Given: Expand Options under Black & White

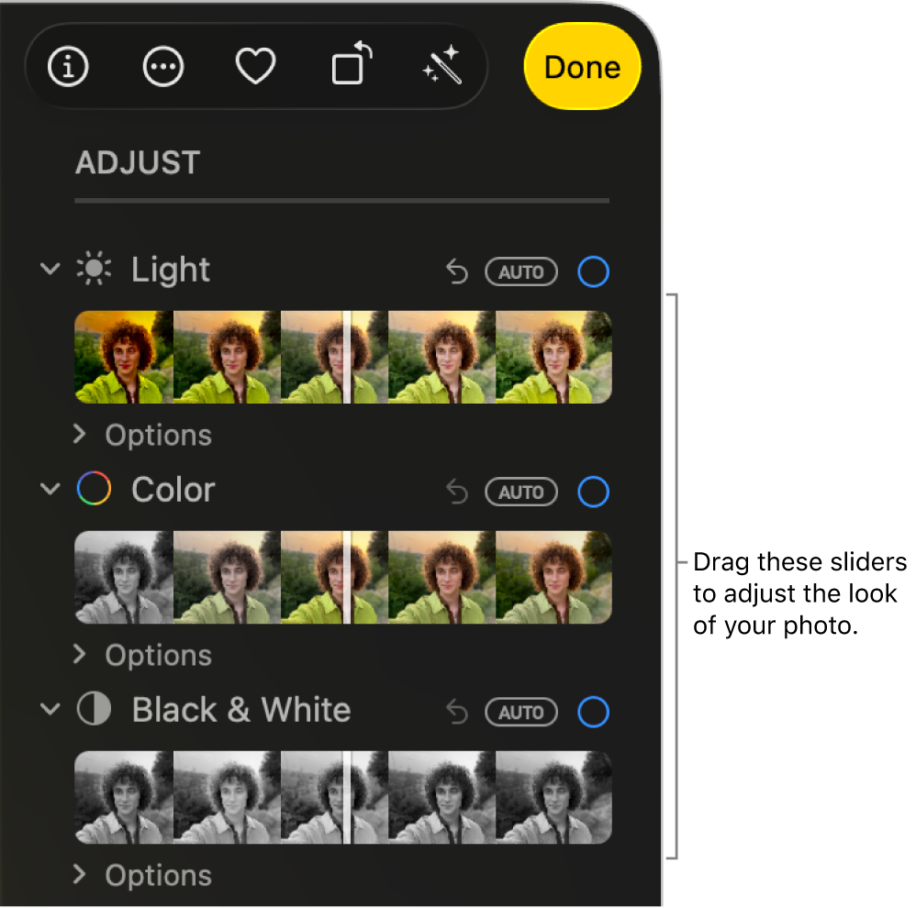Looking at the screenshot, I should pos(142,875).
